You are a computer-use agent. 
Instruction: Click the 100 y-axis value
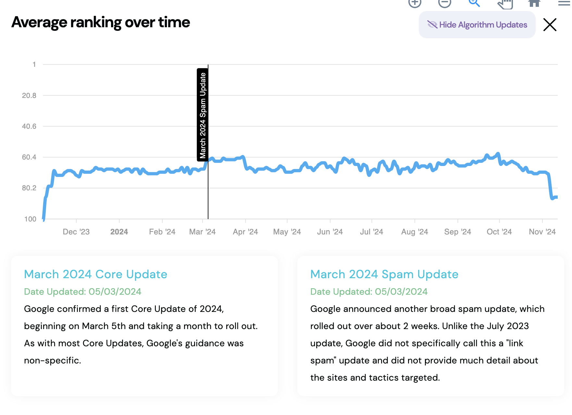click(x=30, y=219)
